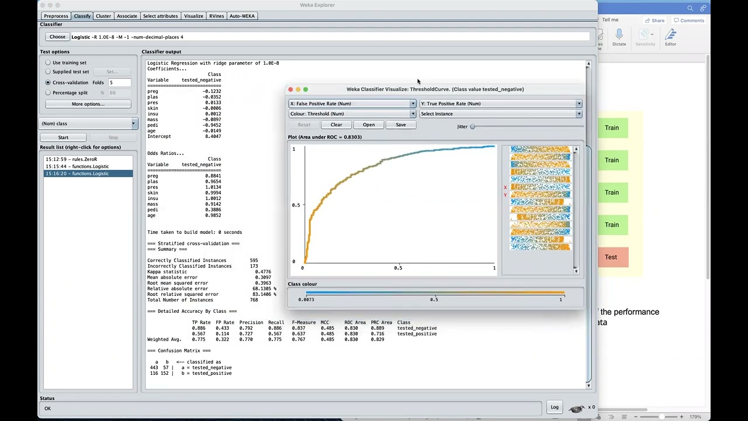Select the 15:16:20 functions.Logistic result
This screenshot has width=748, height=421.
click(88, 174)
